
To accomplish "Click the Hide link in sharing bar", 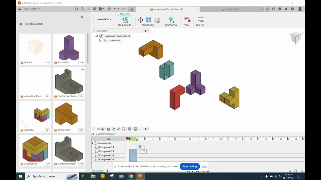I will click(204, 166).
